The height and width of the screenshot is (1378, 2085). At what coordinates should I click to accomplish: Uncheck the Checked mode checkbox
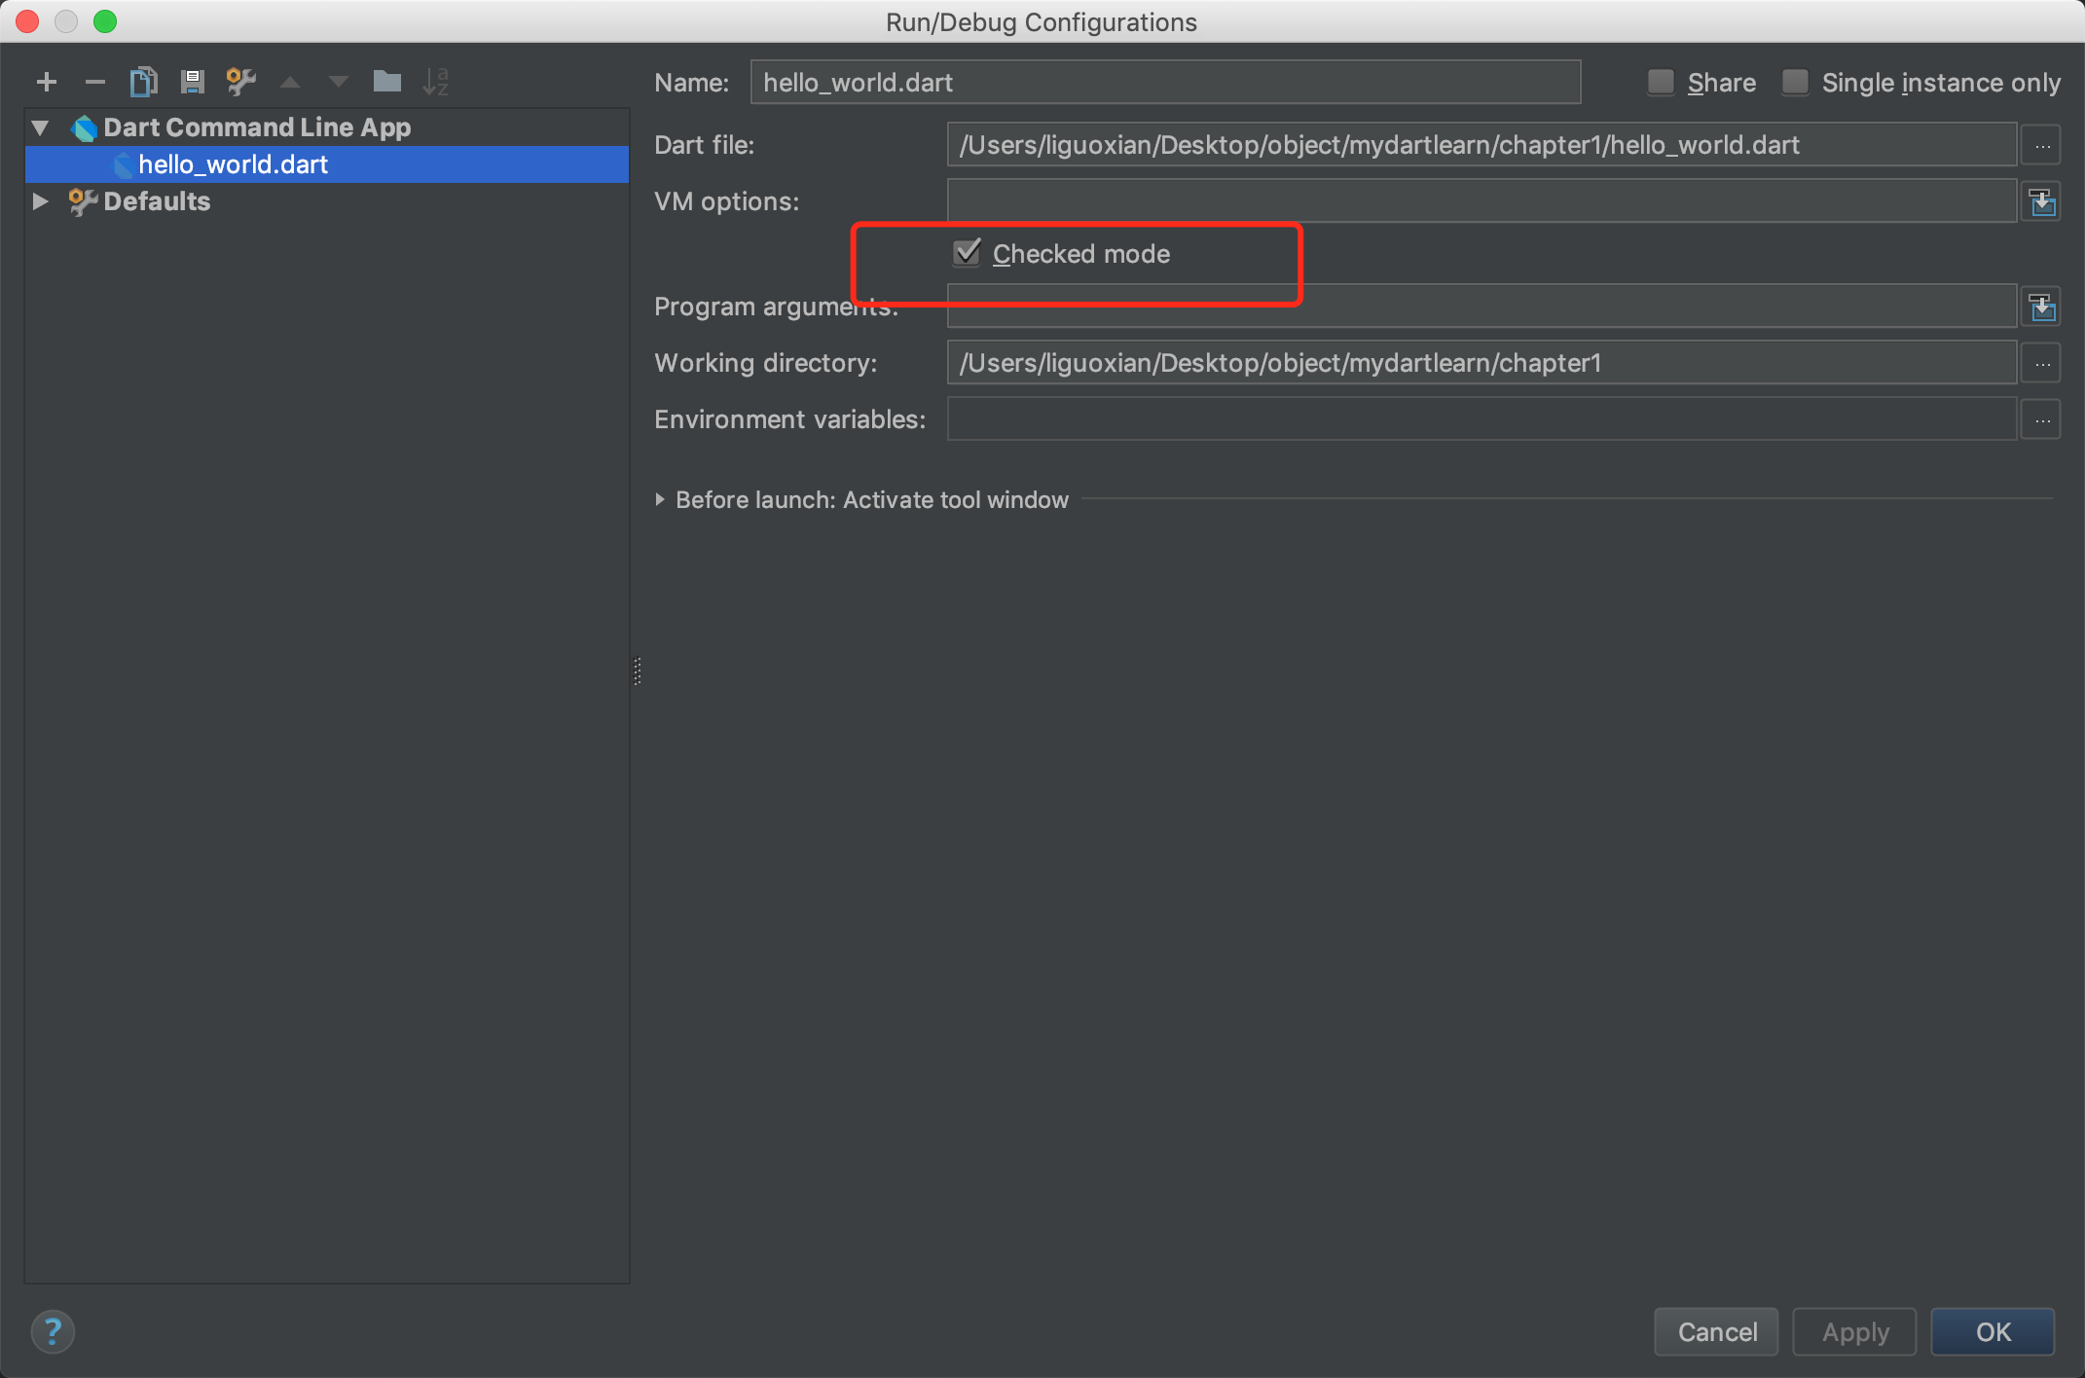[x=967, y=253]
